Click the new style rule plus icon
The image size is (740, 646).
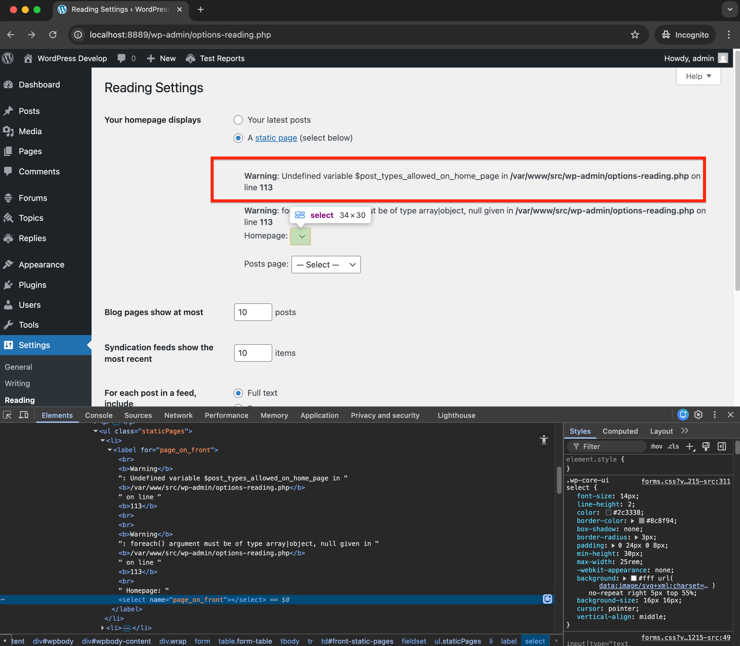tap(690, 446)
